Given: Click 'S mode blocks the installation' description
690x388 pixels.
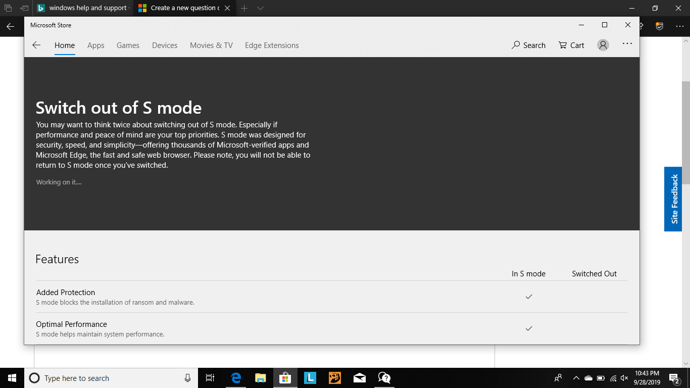Looking at the screenshot, I should point(115,302).
